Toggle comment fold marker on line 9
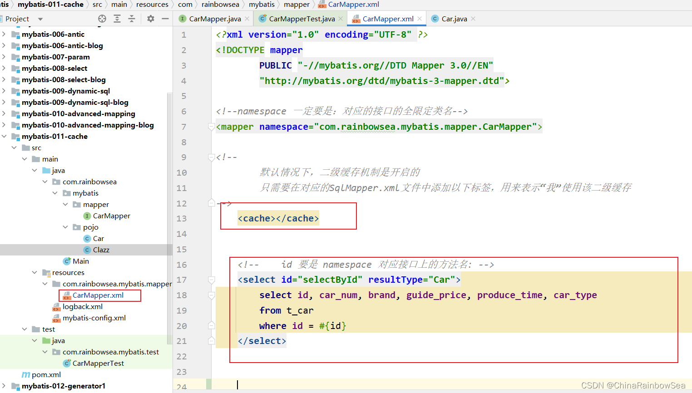Image resolution: width=692 pixels, height=393 pixels. click(211, 157)
